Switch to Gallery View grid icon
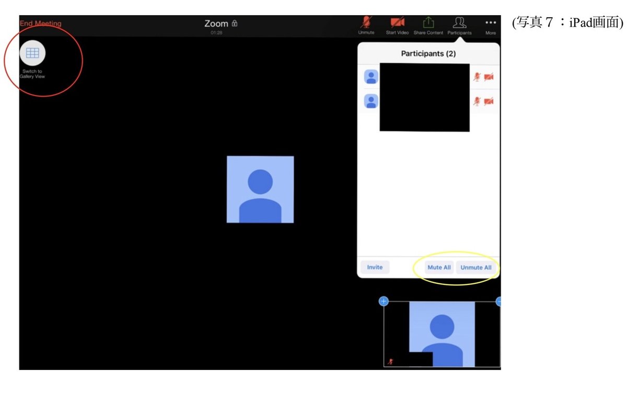Image resolution: width=627 pixels, height=393 pixels. (x=32, y=52)
